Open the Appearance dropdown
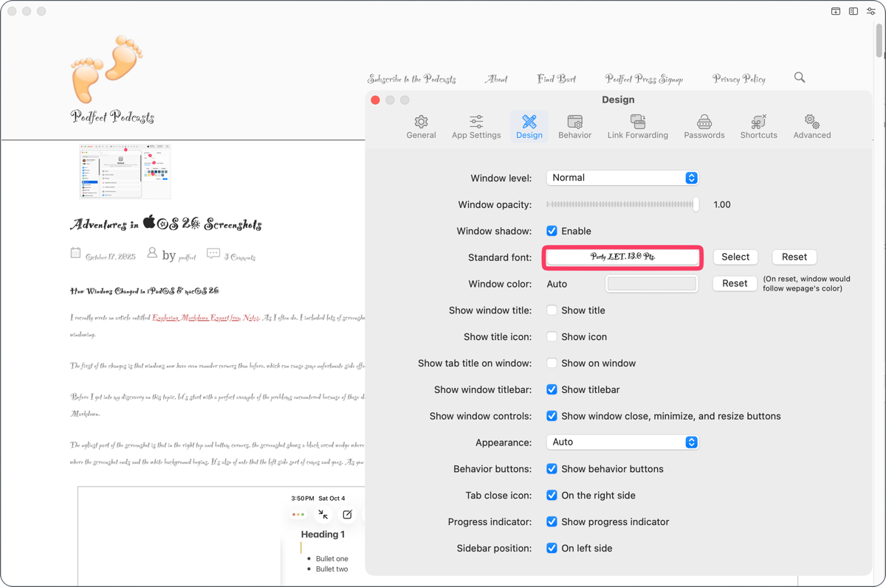Viewport: 886px width, 587px height. coord(622,442)
